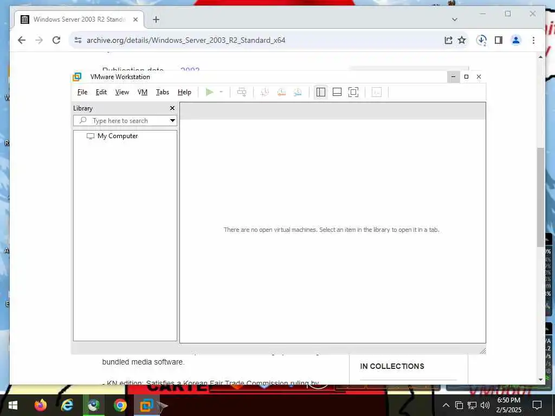Click the network icon in system tray

tap(472, 405)
